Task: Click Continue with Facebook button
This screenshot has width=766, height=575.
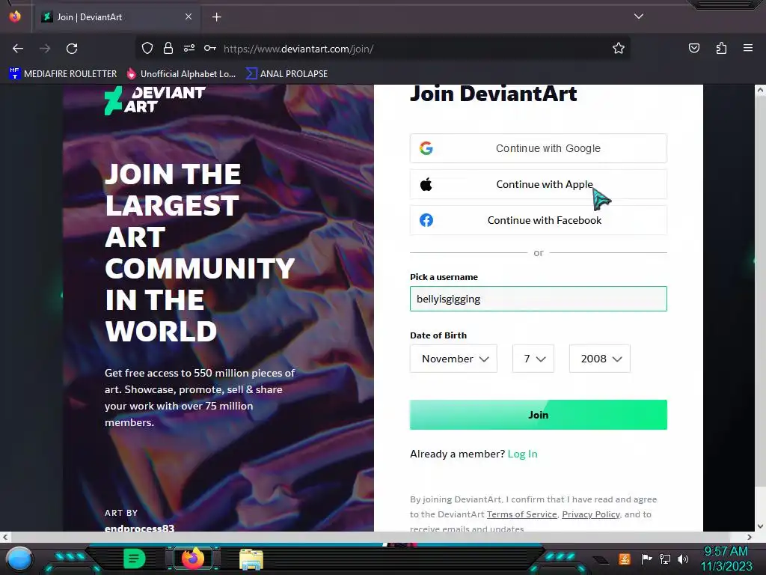Action: pos(539,220)
